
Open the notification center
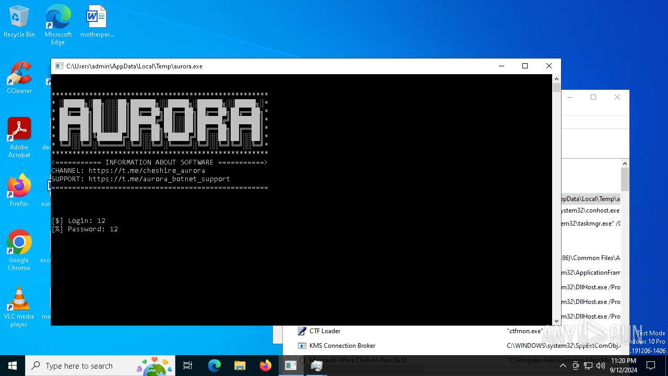(651, 366)
